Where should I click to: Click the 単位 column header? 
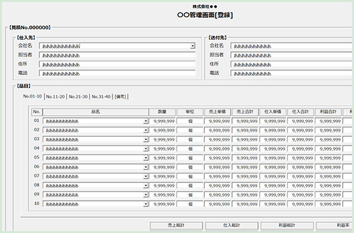coord(190,111)
